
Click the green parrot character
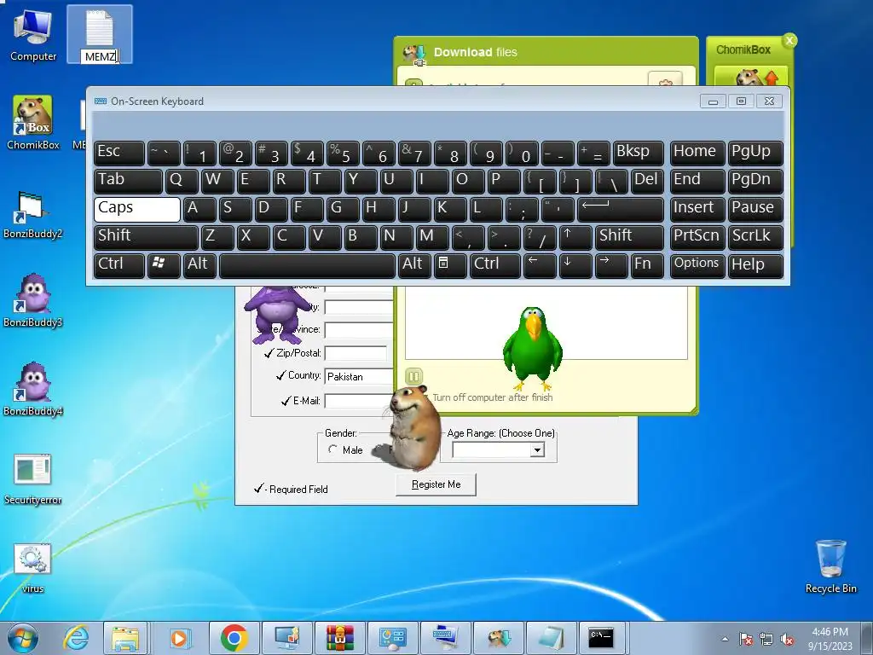(x=533, y=348)
